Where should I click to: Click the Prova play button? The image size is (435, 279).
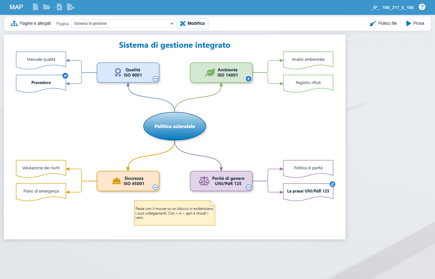point(415,24)
